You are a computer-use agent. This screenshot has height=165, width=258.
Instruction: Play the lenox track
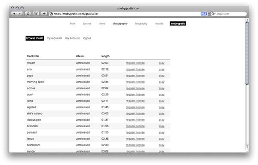(162, 139)
